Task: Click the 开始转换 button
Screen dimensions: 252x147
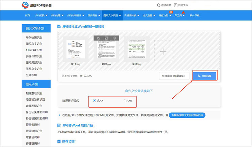Action: (x=205, y=76)
